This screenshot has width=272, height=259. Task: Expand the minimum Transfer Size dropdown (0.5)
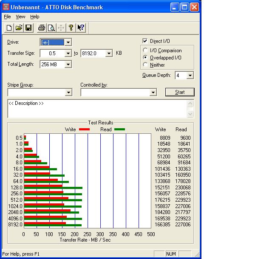(68, 53)
